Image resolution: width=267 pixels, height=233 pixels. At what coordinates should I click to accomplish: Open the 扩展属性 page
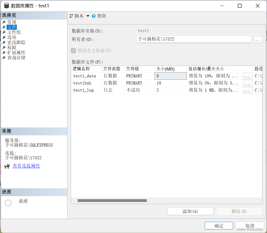tap(16, 52)
